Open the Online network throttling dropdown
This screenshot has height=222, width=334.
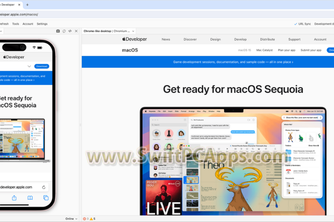71,219
